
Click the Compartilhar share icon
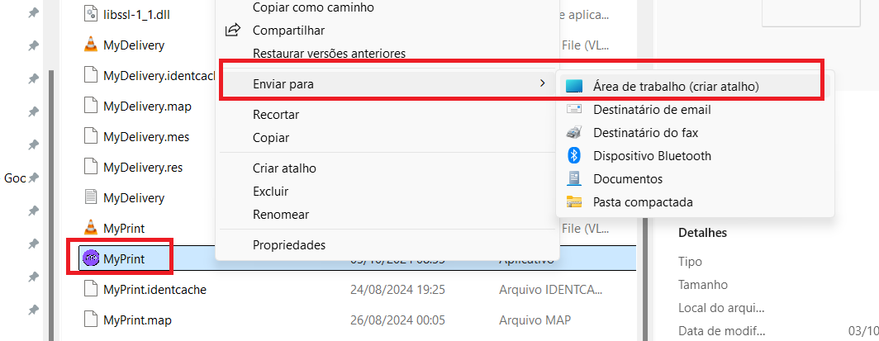click(x=233, y=31)
